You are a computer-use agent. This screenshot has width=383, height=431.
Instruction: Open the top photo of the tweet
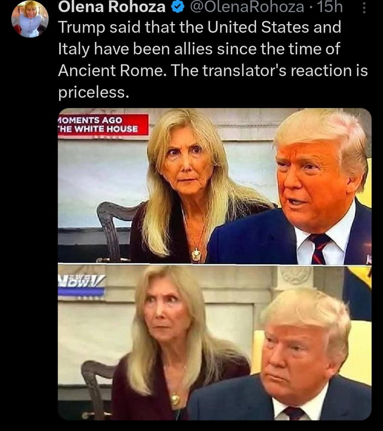coord(214,186)
